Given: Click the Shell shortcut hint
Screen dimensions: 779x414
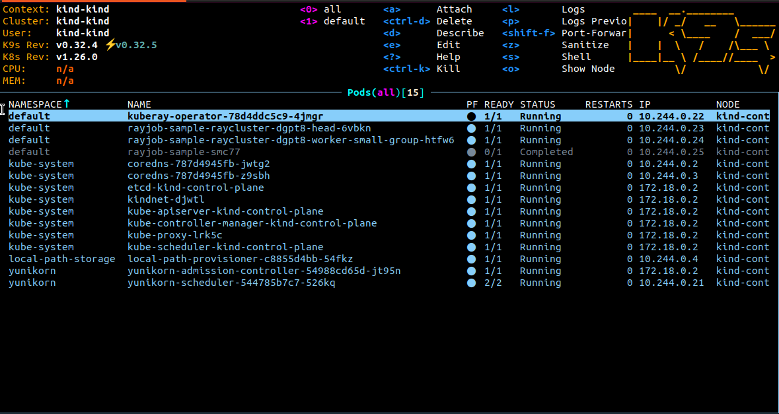Looking at the screenshot, I should pyautogui.click(x=575, y=57).
